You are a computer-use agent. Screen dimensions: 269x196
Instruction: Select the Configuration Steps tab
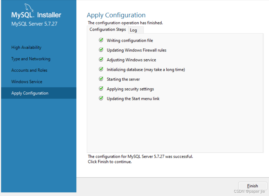click(x=108, y=30)
